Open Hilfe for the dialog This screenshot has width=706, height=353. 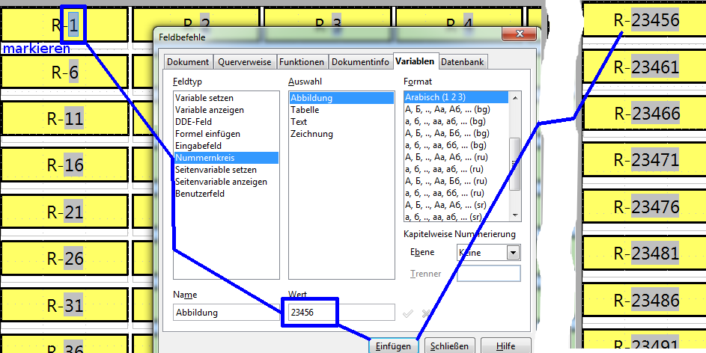point(507,346)
